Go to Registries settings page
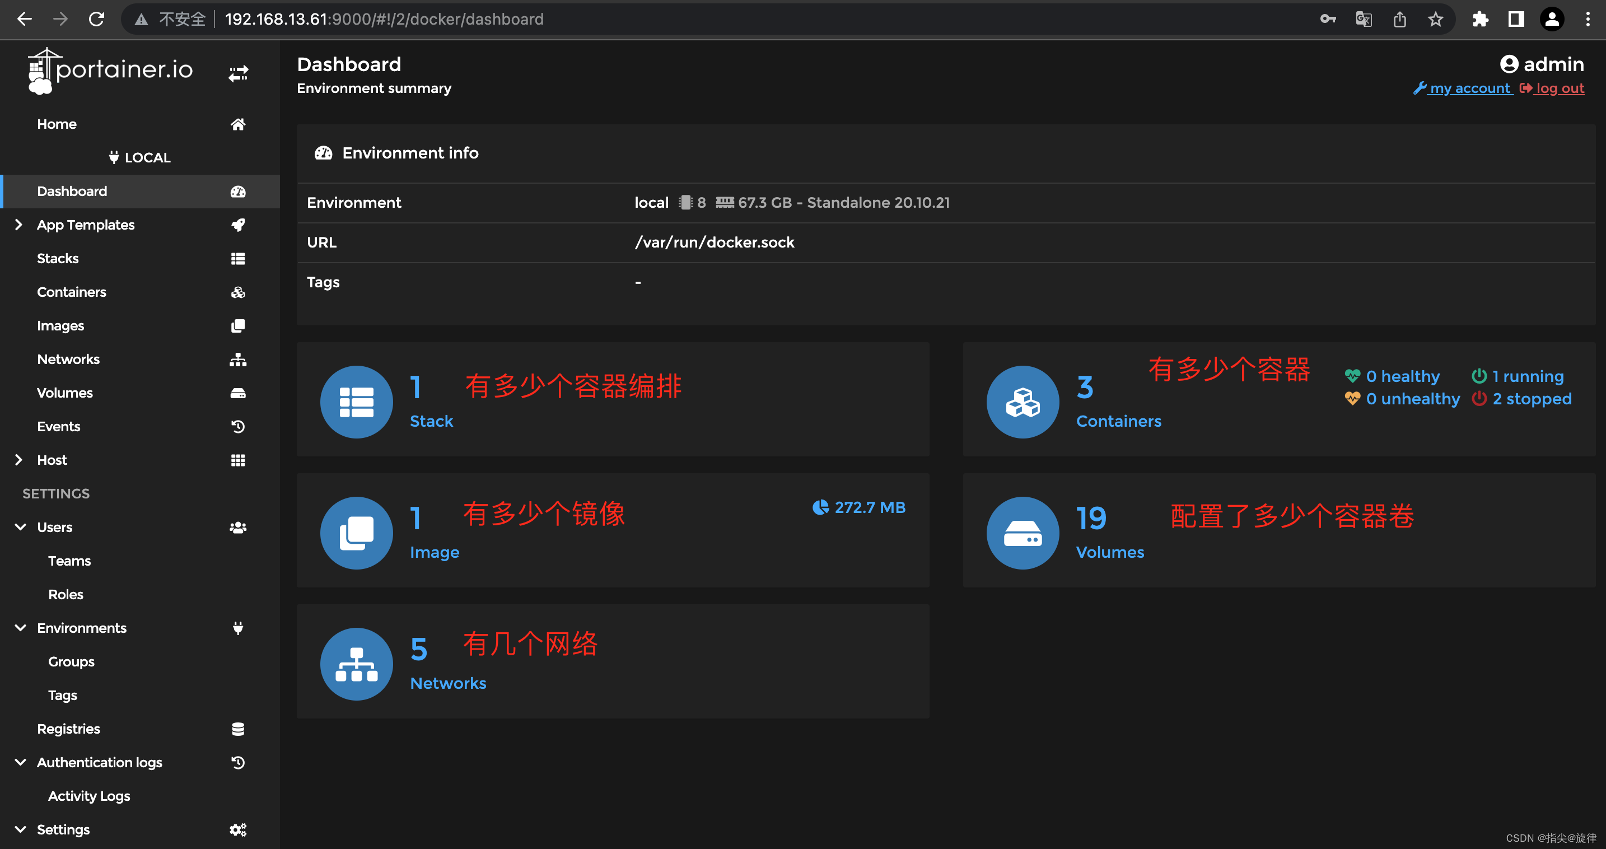 [68, 729]
